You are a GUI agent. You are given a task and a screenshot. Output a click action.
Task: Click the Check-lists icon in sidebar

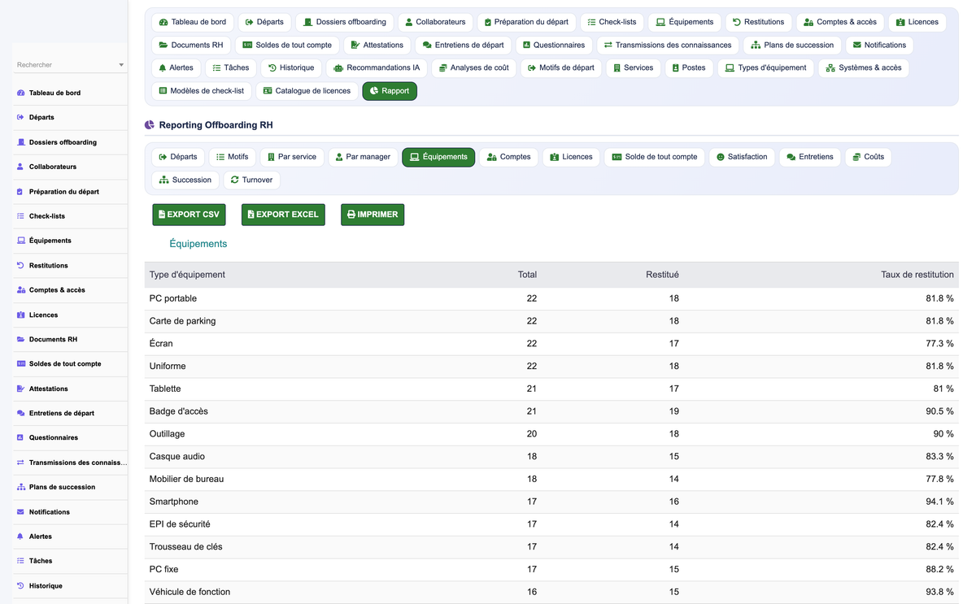coord(20,216)
